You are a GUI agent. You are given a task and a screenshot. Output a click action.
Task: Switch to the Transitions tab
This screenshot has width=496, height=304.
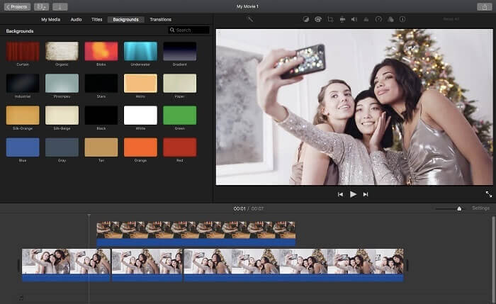[x=160, y=19]
